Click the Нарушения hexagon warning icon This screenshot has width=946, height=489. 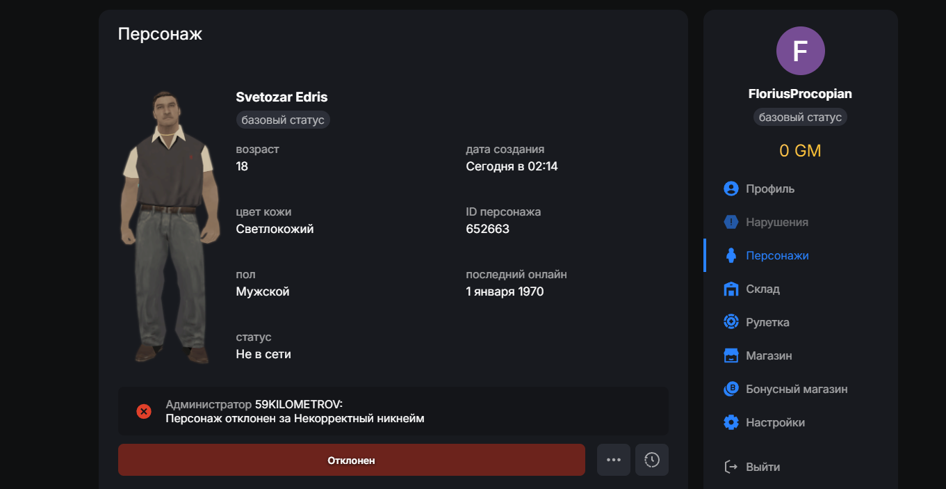coord(731,222)
